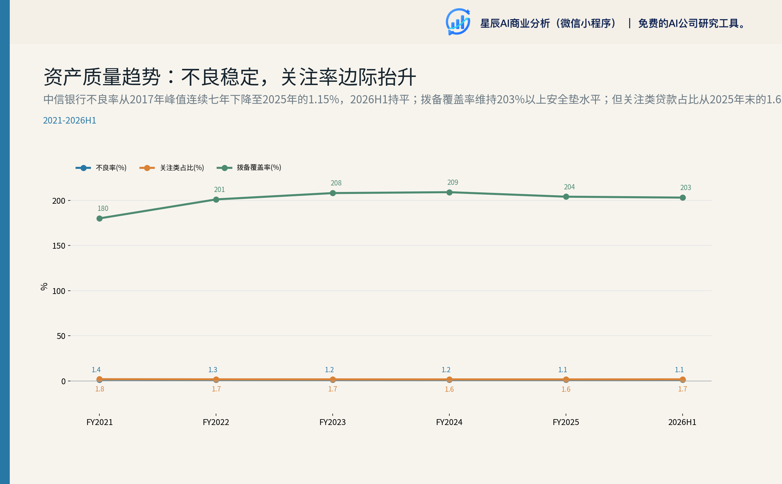Click the green data point labeled 180
The width and height of the screenshot is (782, 484).
[100, 218]
